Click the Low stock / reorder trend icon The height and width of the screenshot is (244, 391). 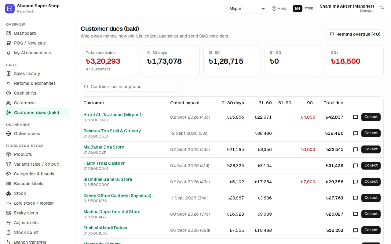(9, 203)
